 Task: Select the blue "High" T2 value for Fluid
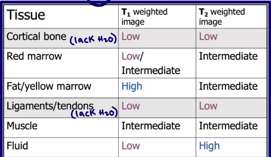pos(209,146)
